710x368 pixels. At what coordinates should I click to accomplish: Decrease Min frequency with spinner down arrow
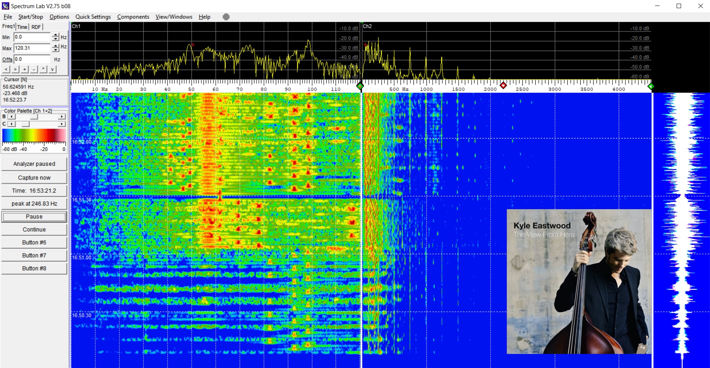(55, 39)
